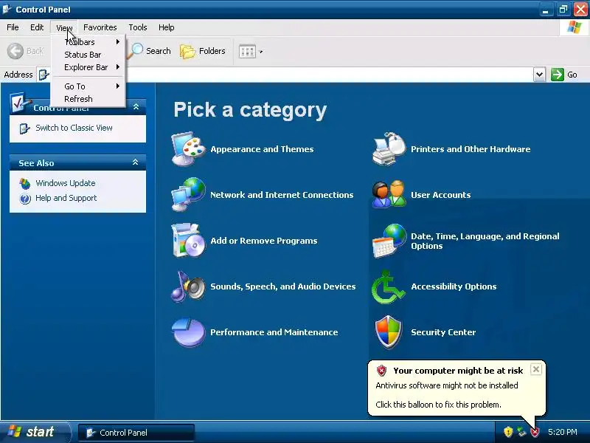Click the Start button
This screenshot has height=443, width=590.
tap(35, 432)
